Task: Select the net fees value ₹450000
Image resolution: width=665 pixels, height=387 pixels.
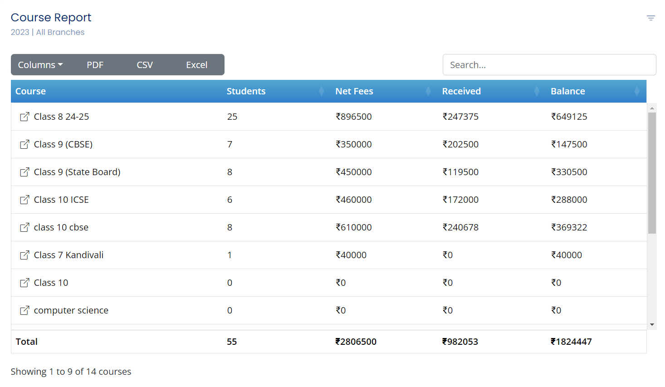Action: tap(354, 172)
